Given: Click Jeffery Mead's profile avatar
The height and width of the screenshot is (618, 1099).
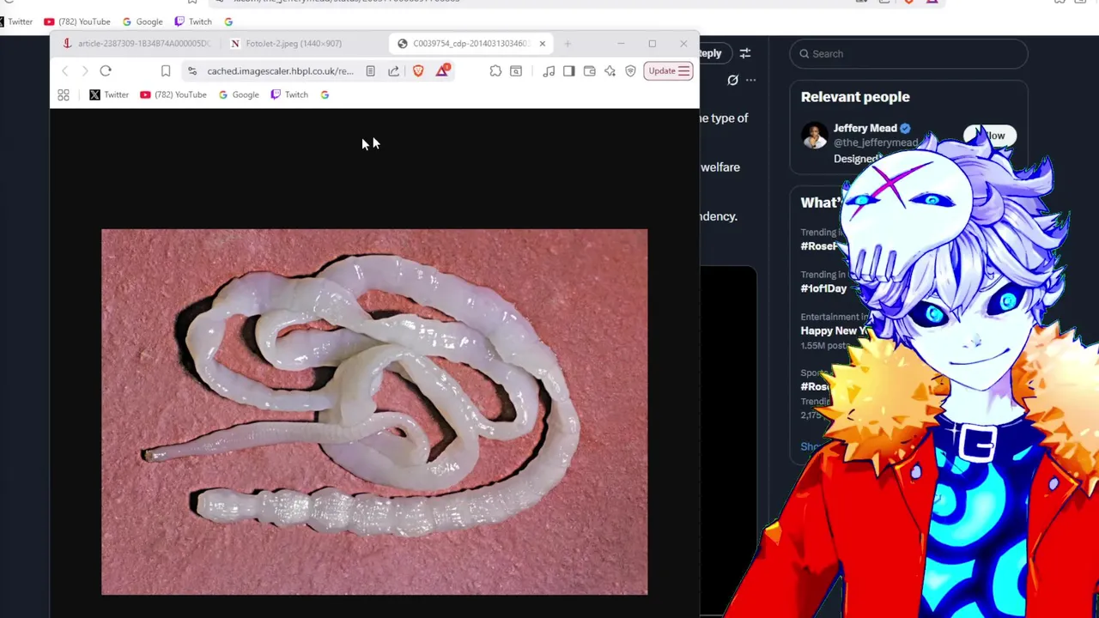Looking at the screenshot, I should click(x=814, y=136).
